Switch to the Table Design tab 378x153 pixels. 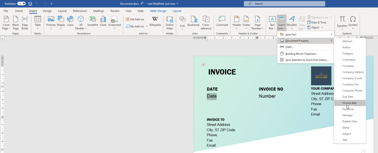158,11
